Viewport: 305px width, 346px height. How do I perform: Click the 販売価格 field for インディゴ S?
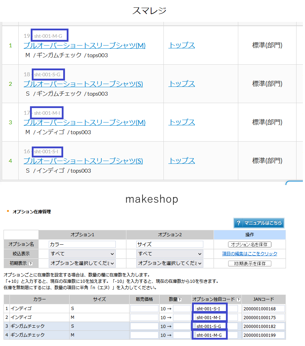coord(144,308)
